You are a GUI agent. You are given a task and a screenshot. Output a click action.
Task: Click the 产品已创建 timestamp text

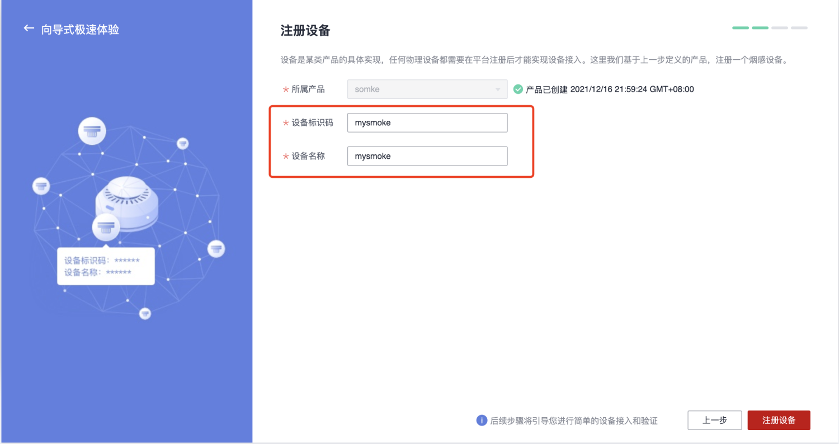610,89
